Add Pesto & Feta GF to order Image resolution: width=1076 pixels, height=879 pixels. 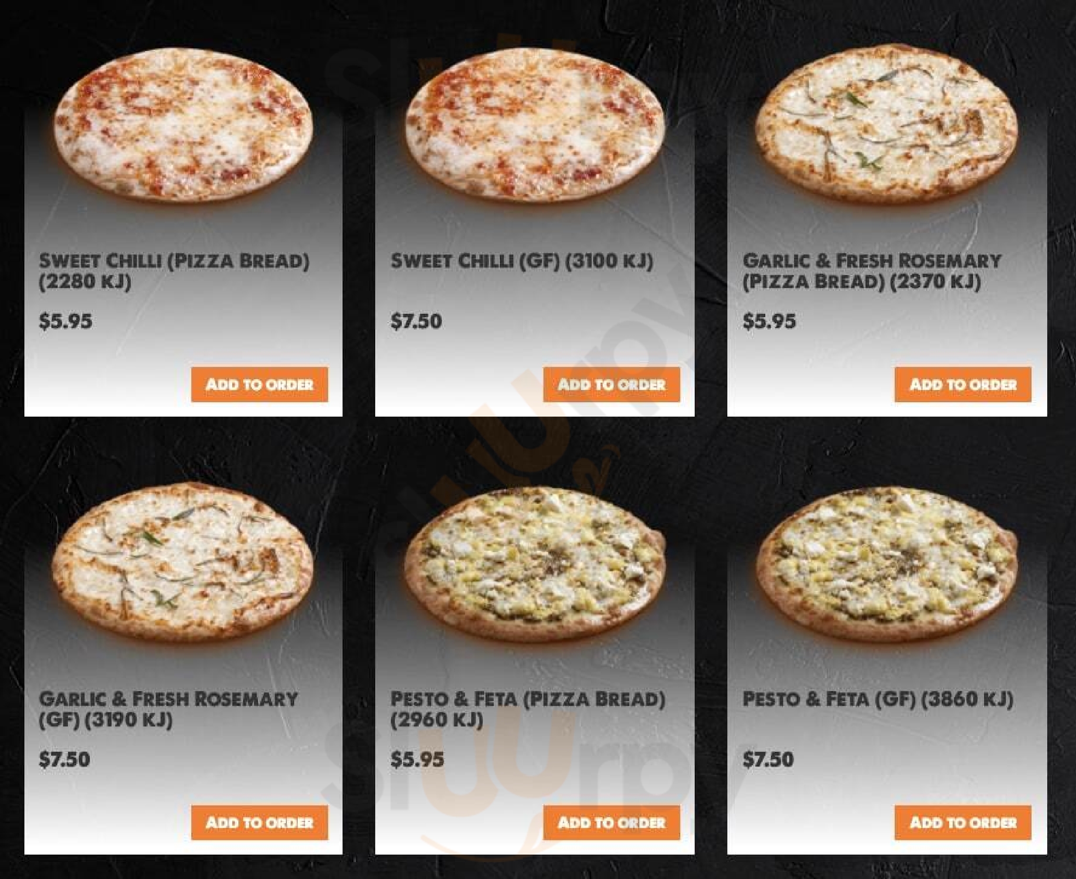click(963, 822)
